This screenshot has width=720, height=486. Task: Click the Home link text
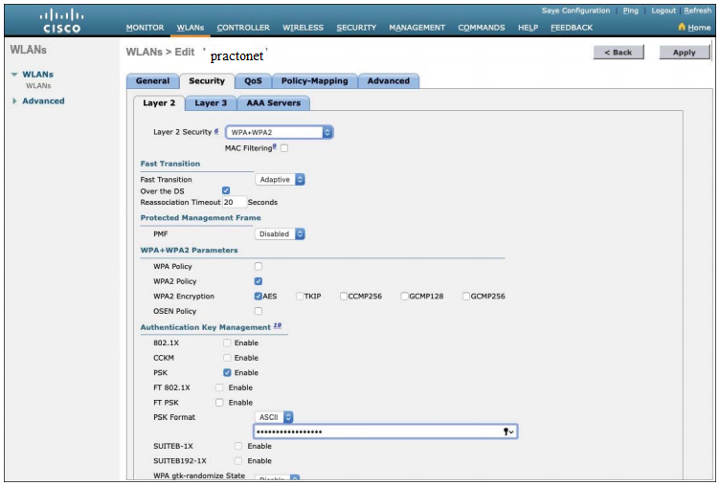point(699,28)
